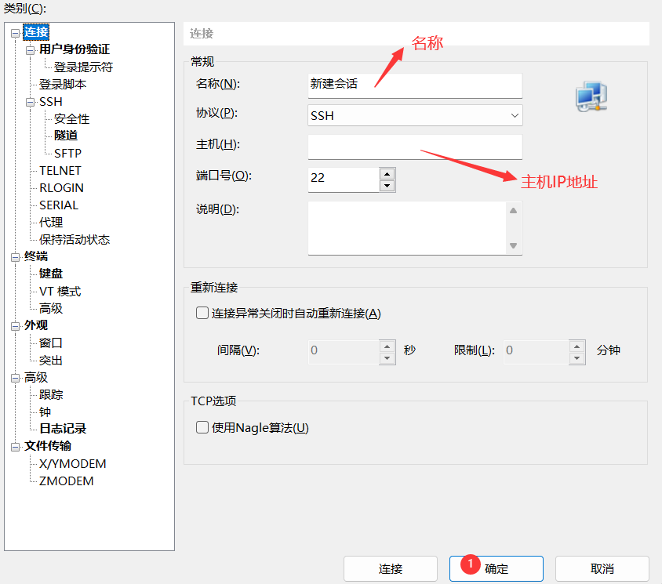Click the network computers session icon
The image size is (662, 584).
click(591, 96)
